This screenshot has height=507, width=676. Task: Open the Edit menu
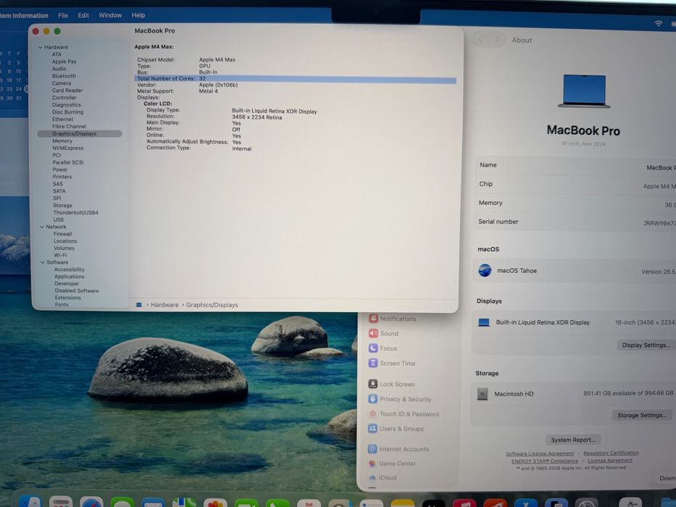coord(83,15)
